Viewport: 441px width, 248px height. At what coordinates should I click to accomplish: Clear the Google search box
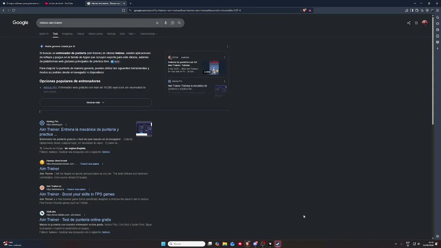pyautogui.click(x=157, y=23)
